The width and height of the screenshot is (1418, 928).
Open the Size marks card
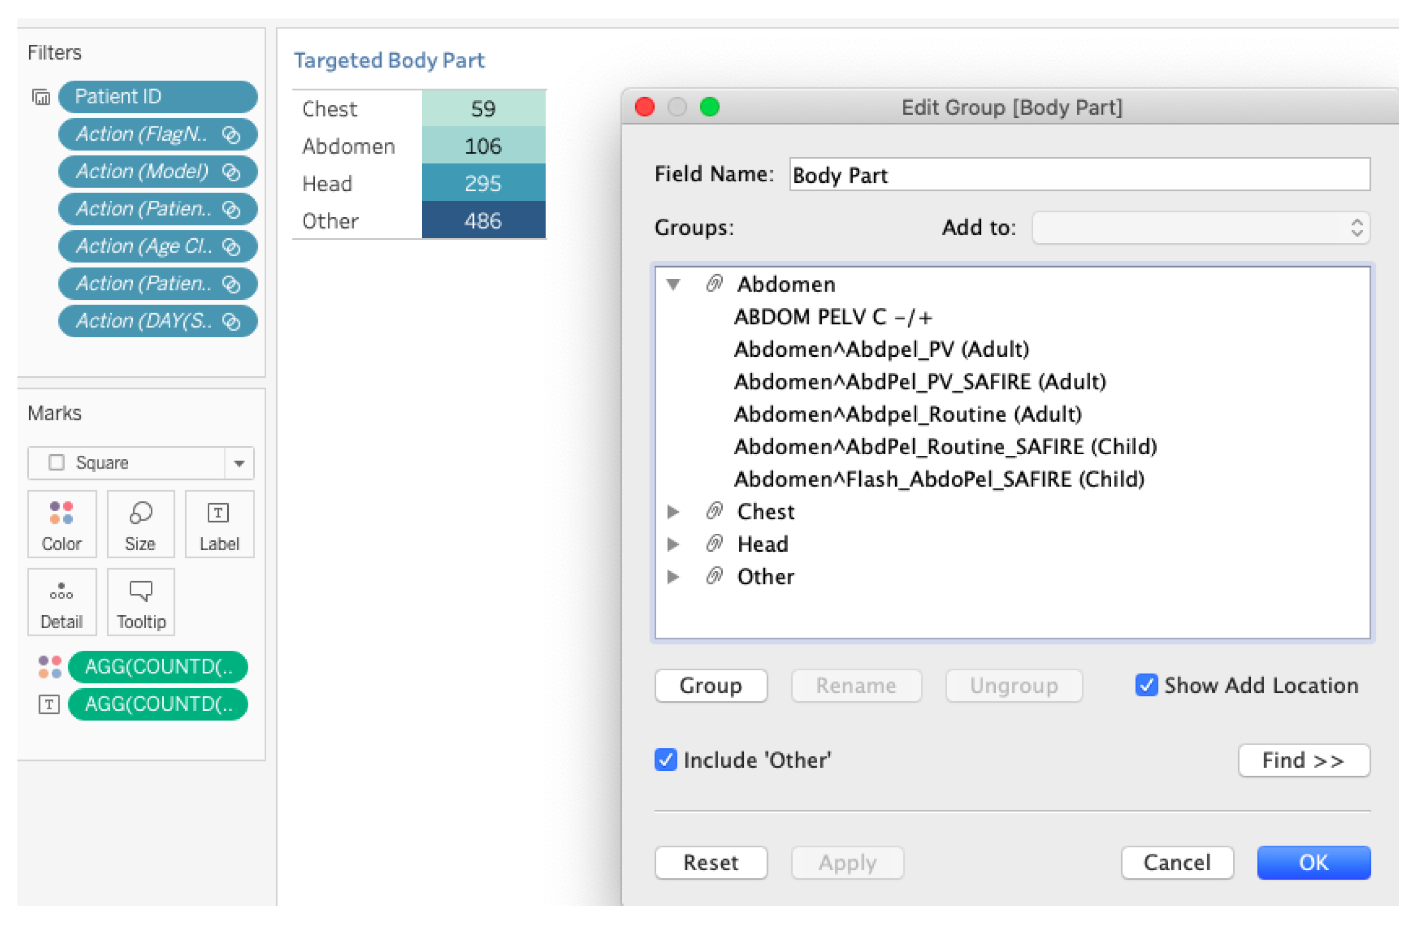tap(141, 525)
